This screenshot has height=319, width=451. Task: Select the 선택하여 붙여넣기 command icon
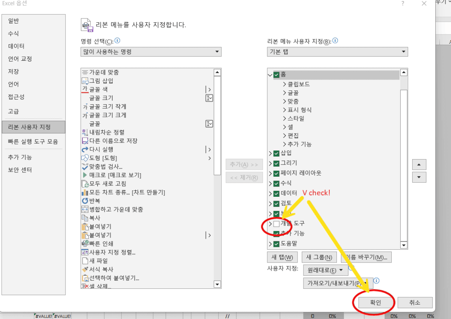(x=85, y=278)
